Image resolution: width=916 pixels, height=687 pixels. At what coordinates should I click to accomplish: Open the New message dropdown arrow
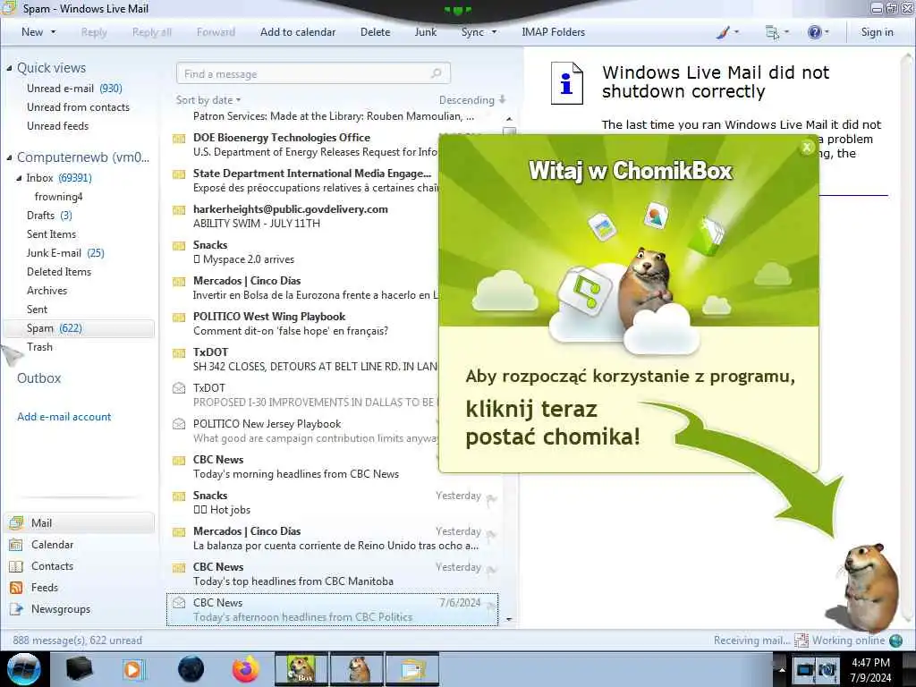(53, 32)
